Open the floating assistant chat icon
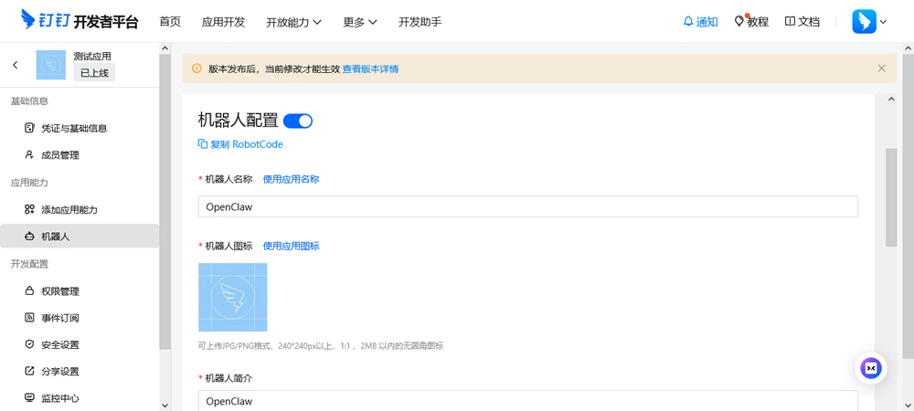The width and height of the screenshot is (914, 411). tap(871, 367)
